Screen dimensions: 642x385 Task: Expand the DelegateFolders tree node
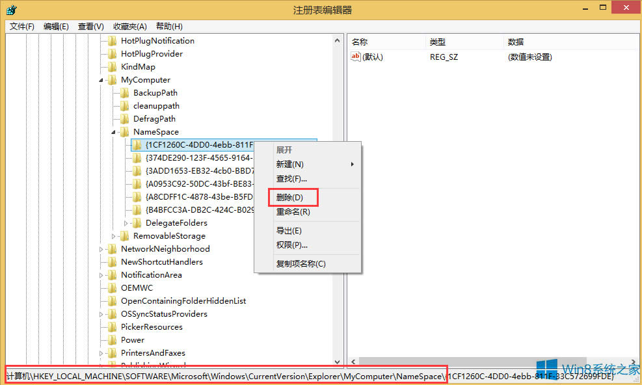(x=126, y=222)
